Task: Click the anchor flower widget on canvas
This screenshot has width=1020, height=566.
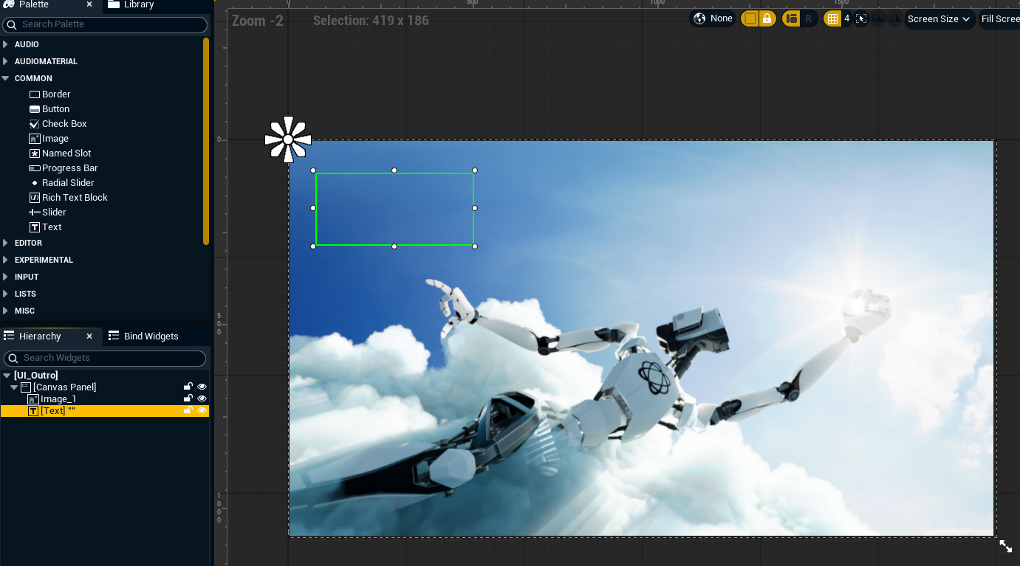Action: click(288, 139)
